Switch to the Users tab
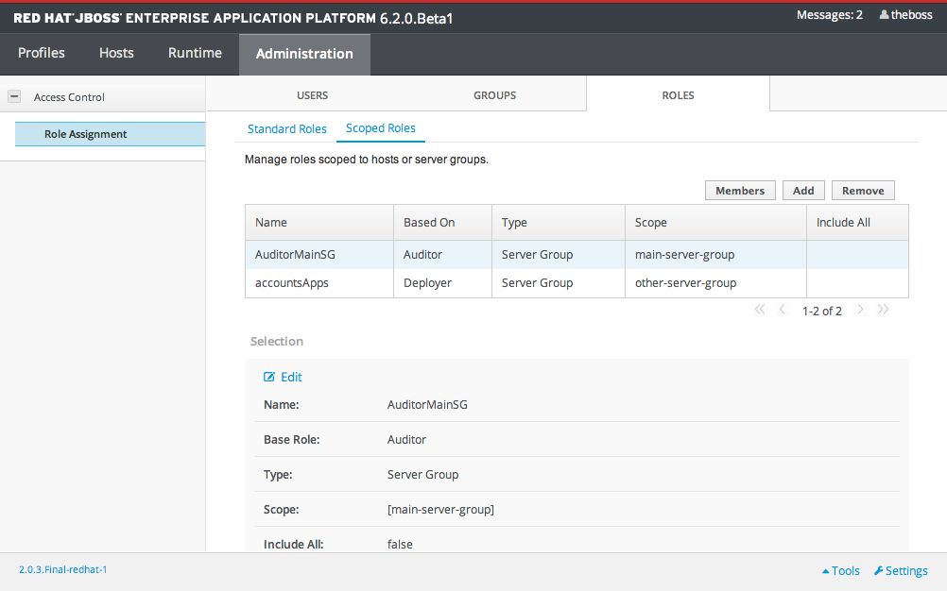The image size is (947, 591). [312, 95]
